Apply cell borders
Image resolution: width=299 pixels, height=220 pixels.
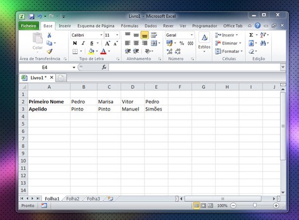click(75, 51)
